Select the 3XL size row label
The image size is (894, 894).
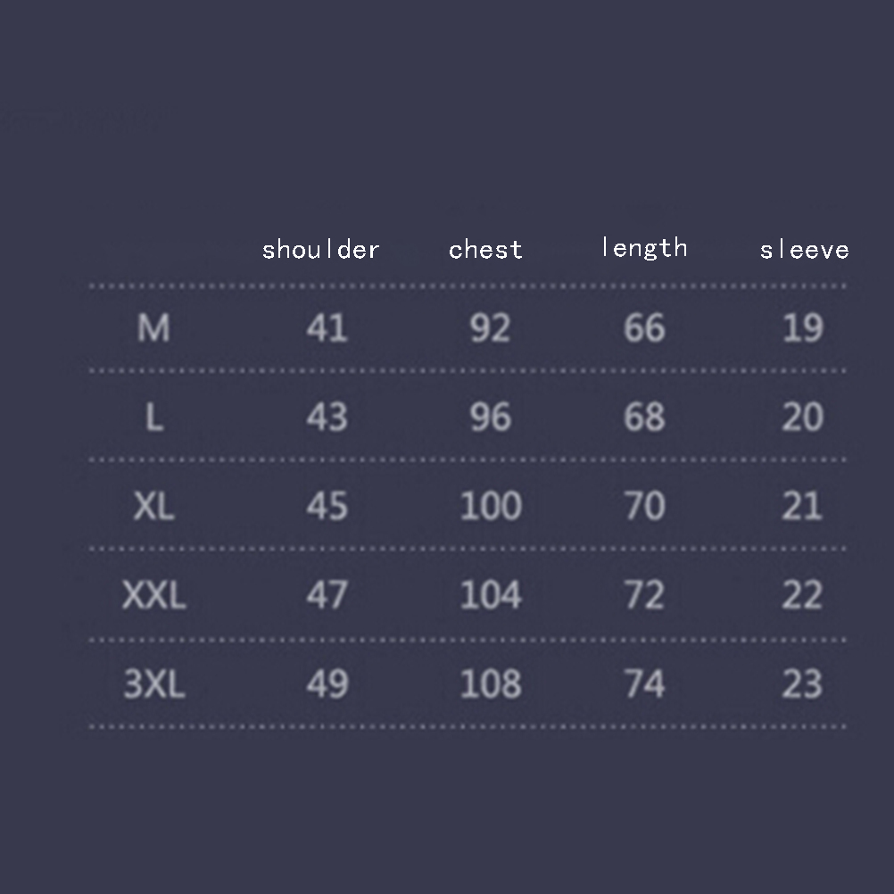[153, 685]
